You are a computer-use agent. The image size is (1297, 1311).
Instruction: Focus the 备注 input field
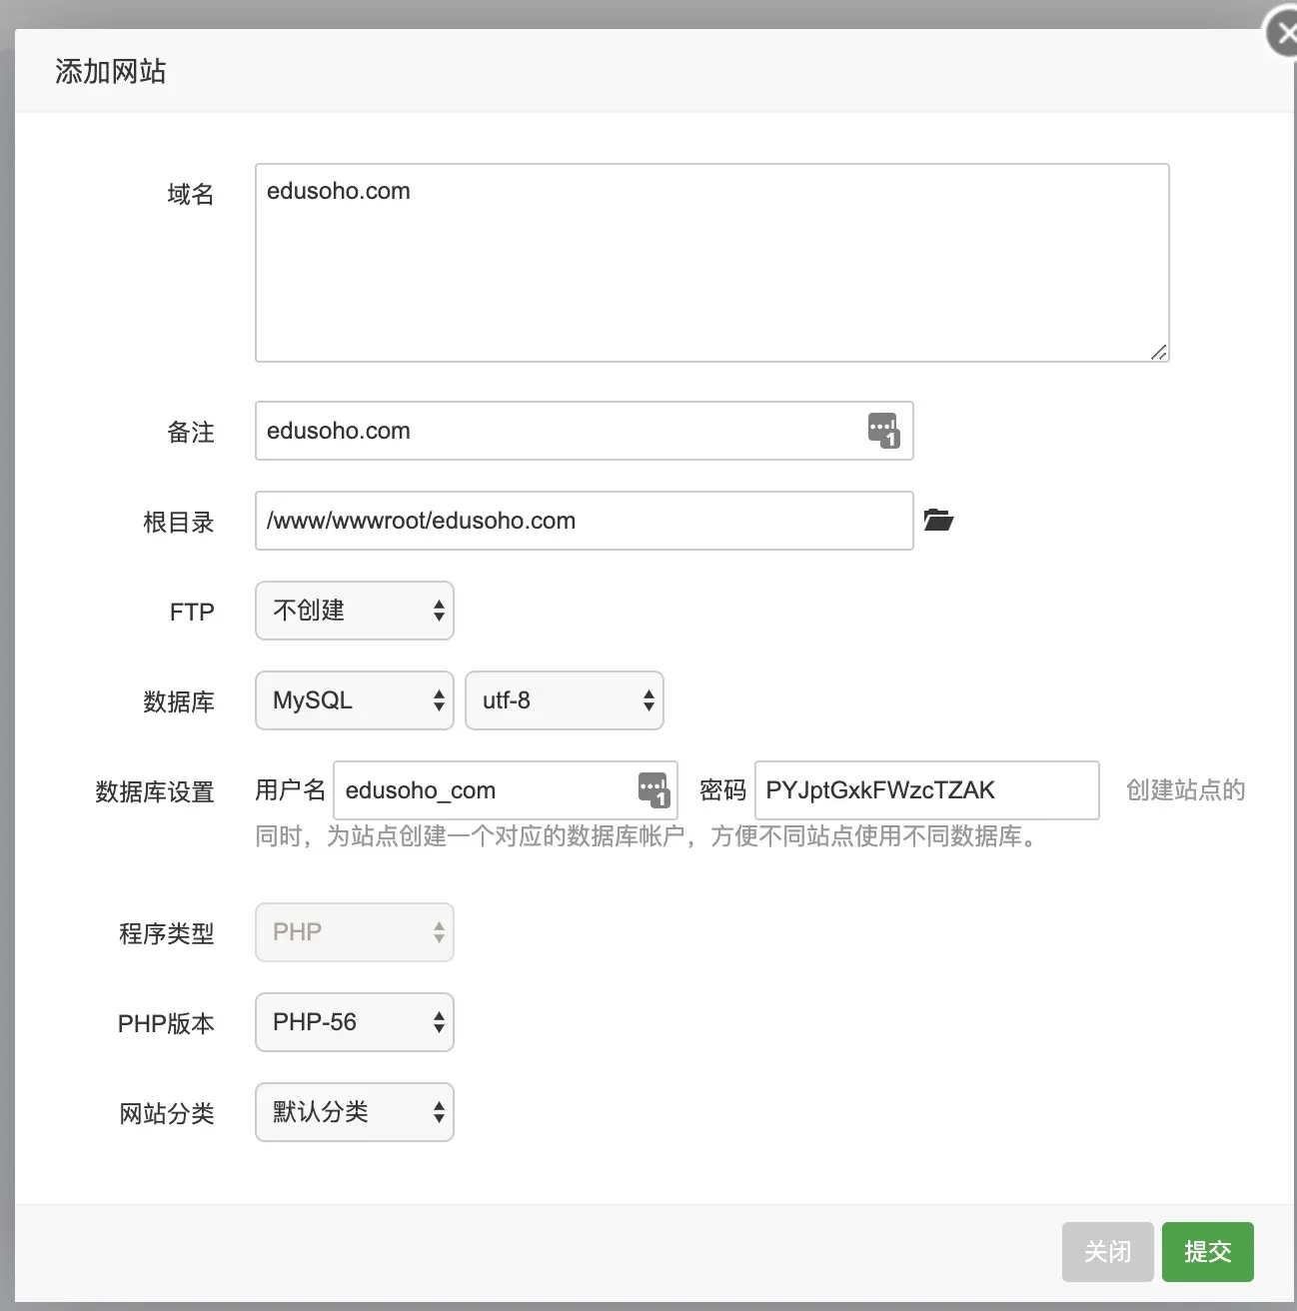click(x=585, y=431)
